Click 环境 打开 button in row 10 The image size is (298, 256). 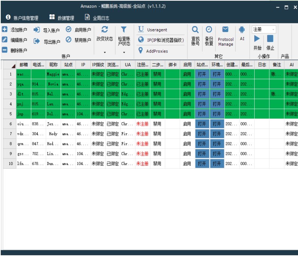tap(217, 163)
